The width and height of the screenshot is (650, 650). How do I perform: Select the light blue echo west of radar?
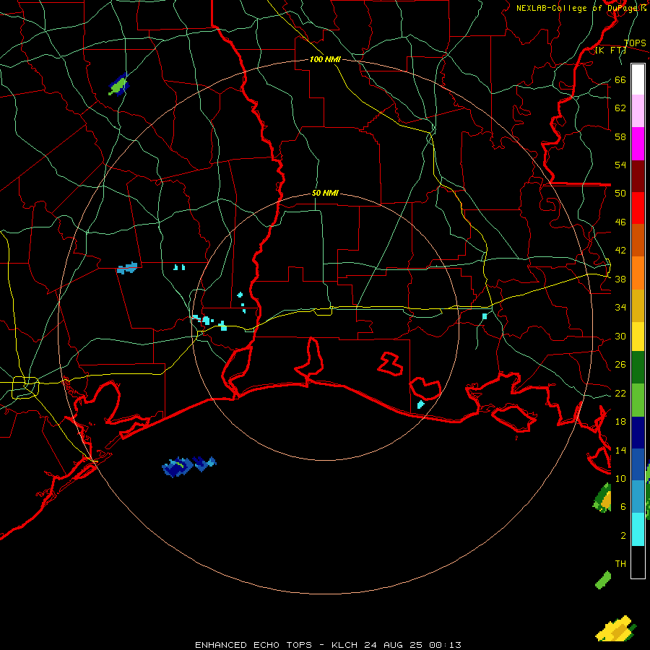[127, 268]
